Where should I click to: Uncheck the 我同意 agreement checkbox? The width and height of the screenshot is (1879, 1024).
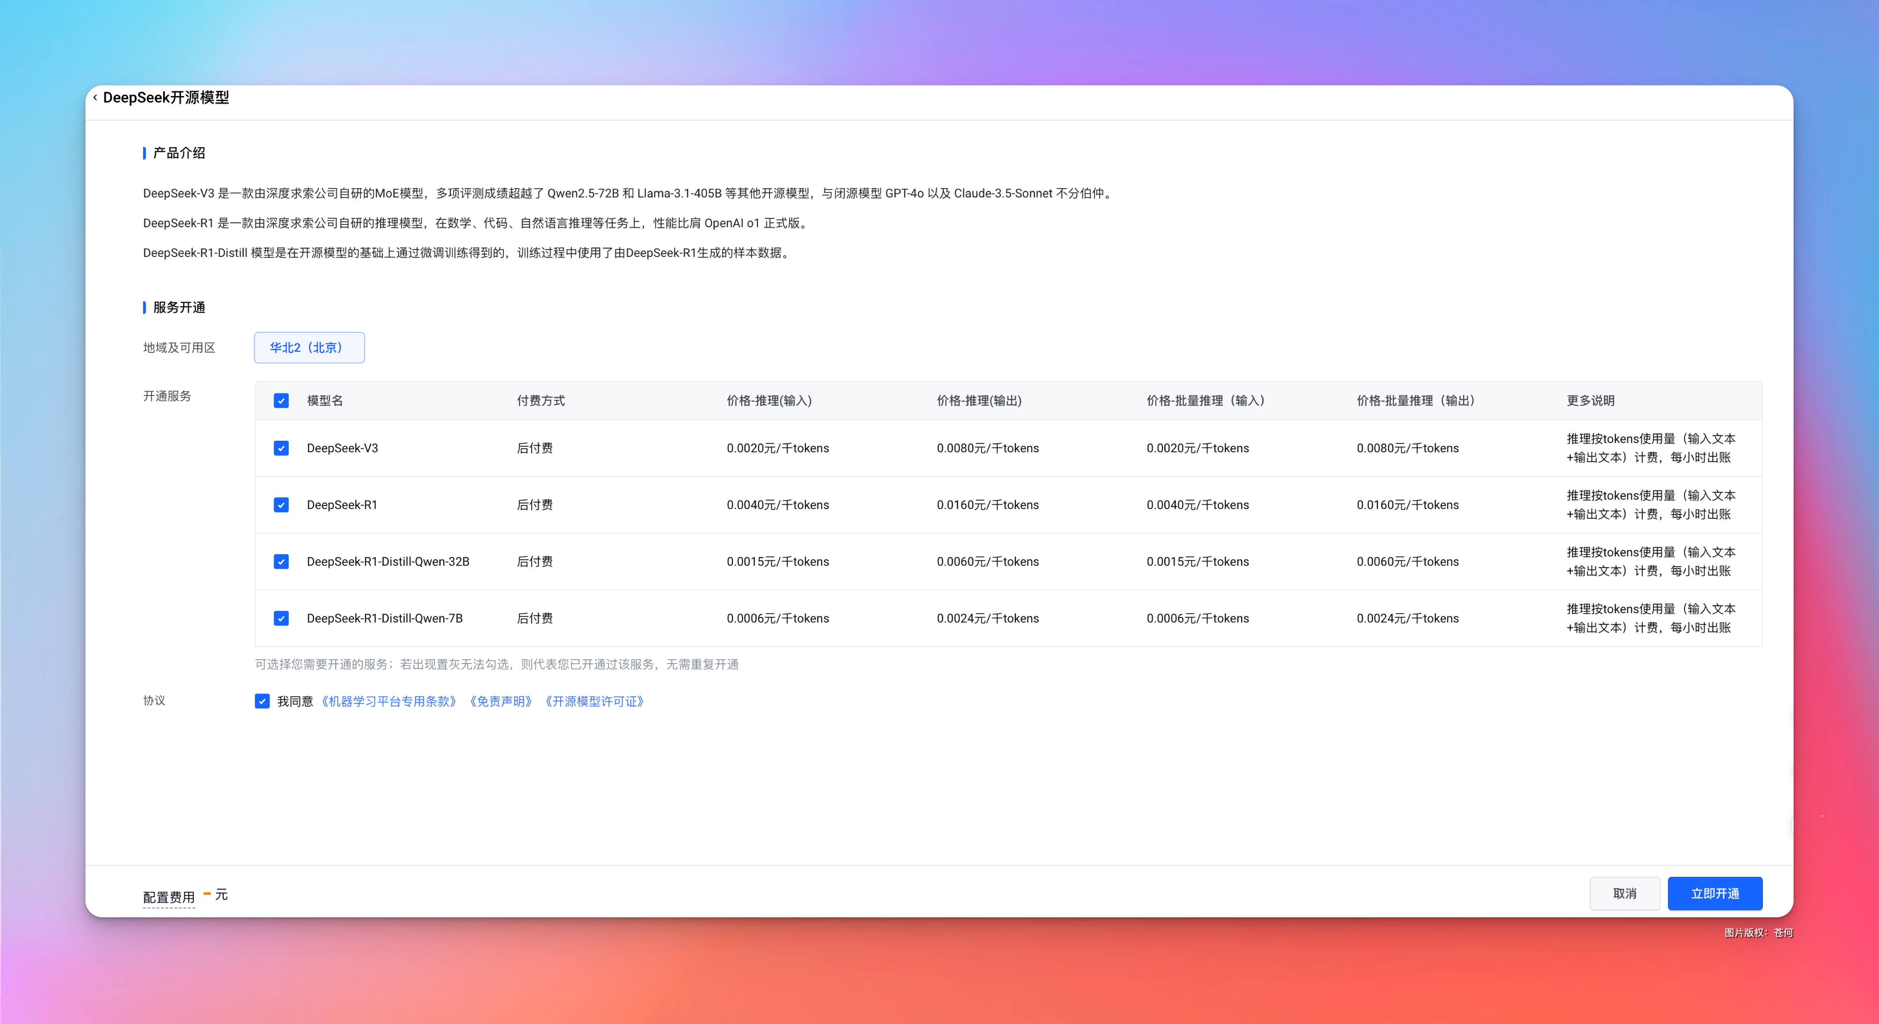pyautogui.click(x=262, y=701)
